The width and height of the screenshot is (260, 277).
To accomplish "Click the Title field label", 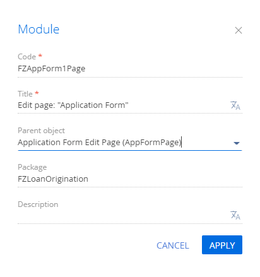I will point(25,93).
